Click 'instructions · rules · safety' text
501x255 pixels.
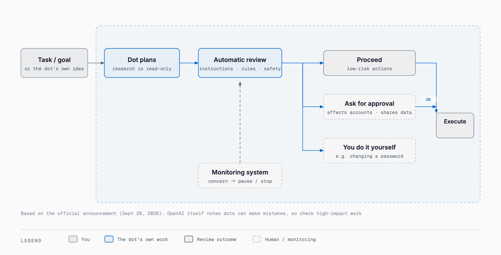point(240,69)
